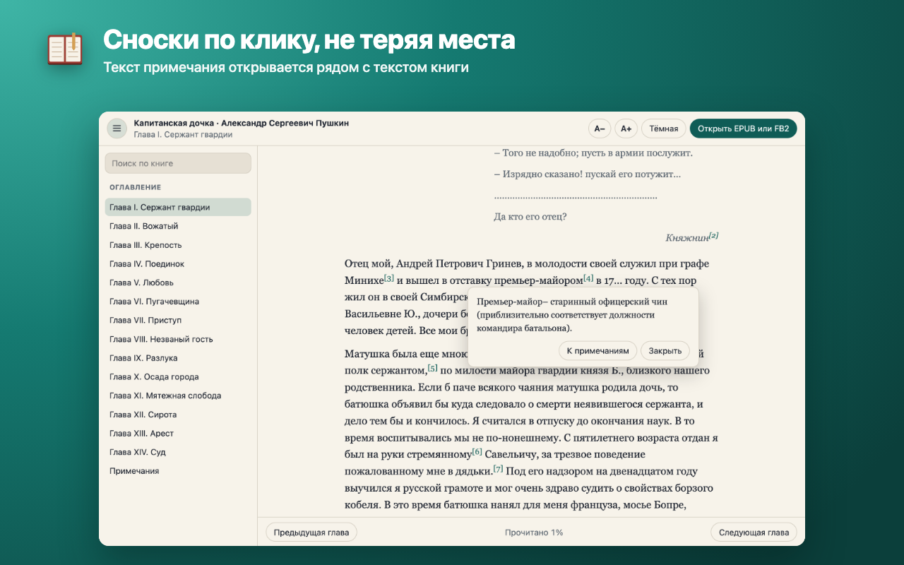Select Глава XIV. Суд chapter

[x=178, y=452]
